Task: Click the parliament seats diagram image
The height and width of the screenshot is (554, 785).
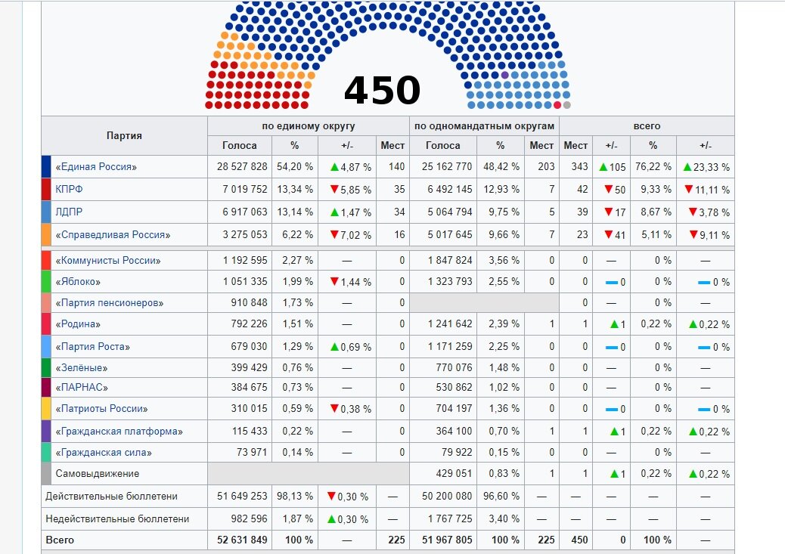Action: pos(388,55)
